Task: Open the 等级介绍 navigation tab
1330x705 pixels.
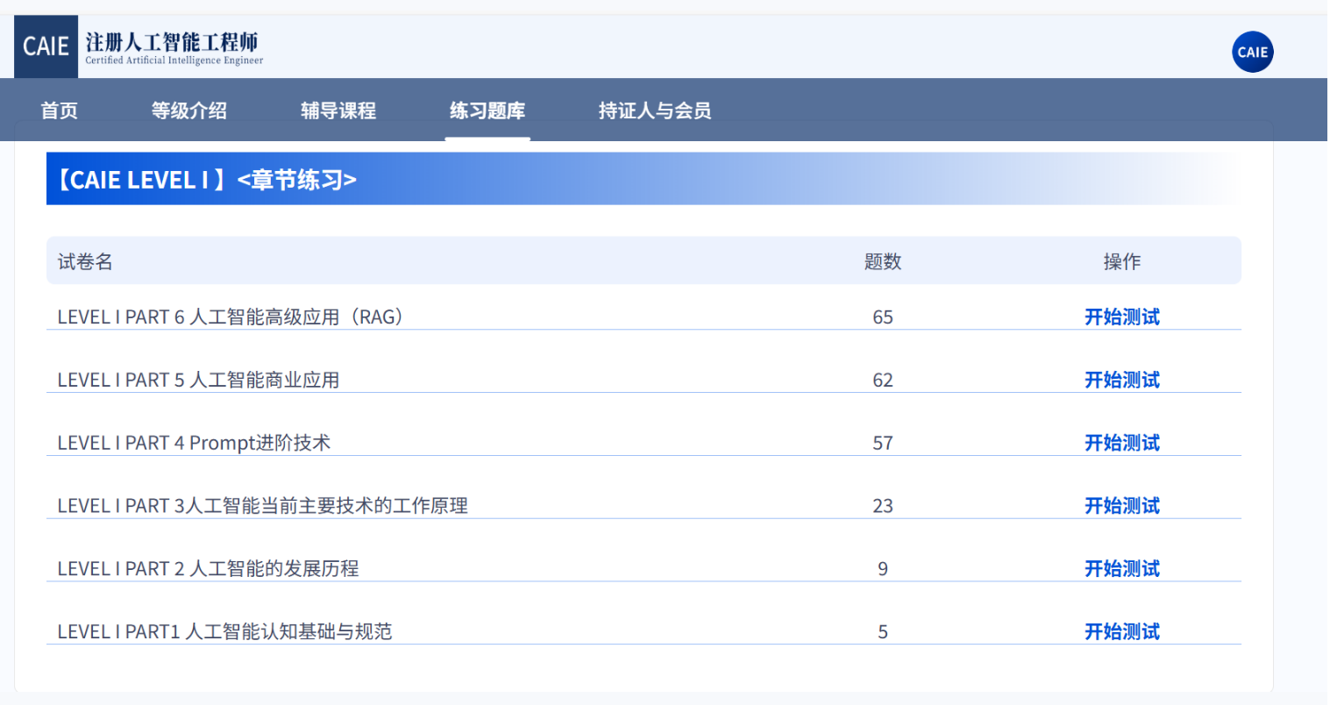Action: [188, 110]
